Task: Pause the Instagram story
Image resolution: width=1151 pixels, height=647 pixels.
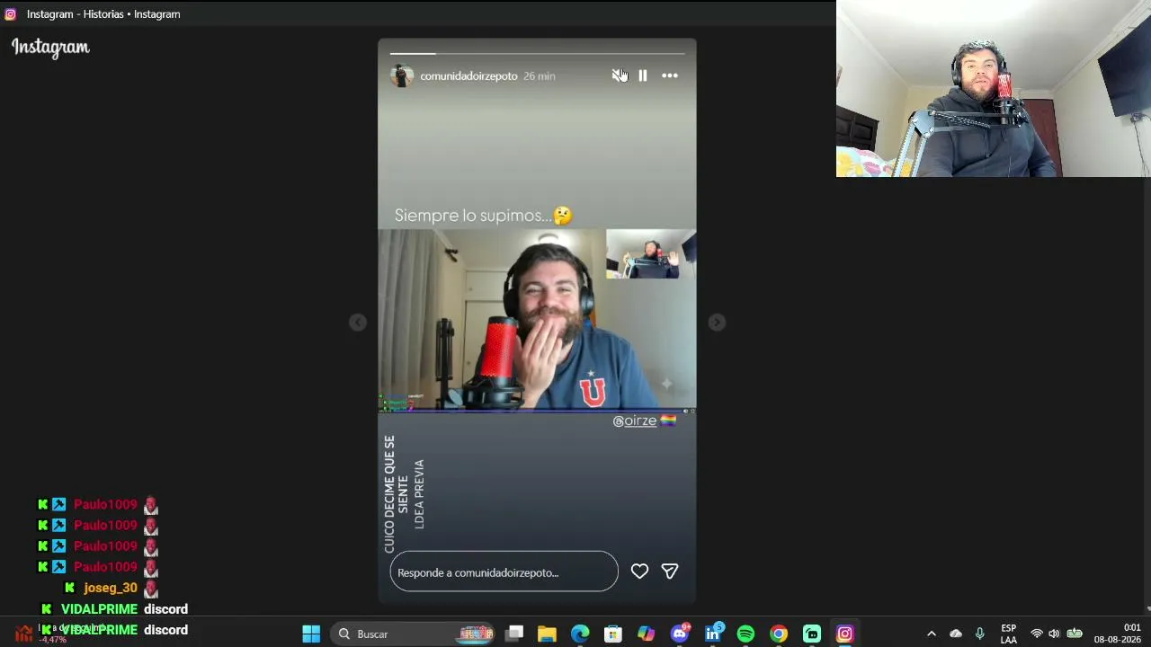Action: pyautogui.click(x=643, y=75)
